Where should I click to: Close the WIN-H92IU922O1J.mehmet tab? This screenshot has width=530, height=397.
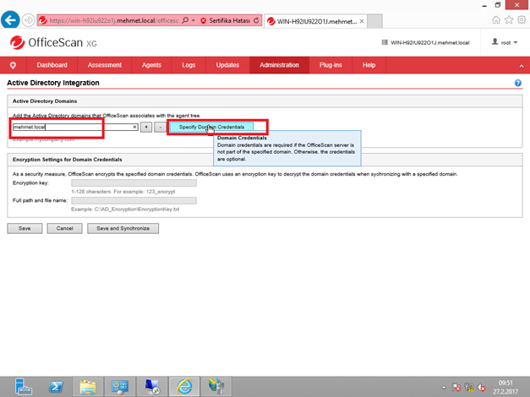point(362,21)
